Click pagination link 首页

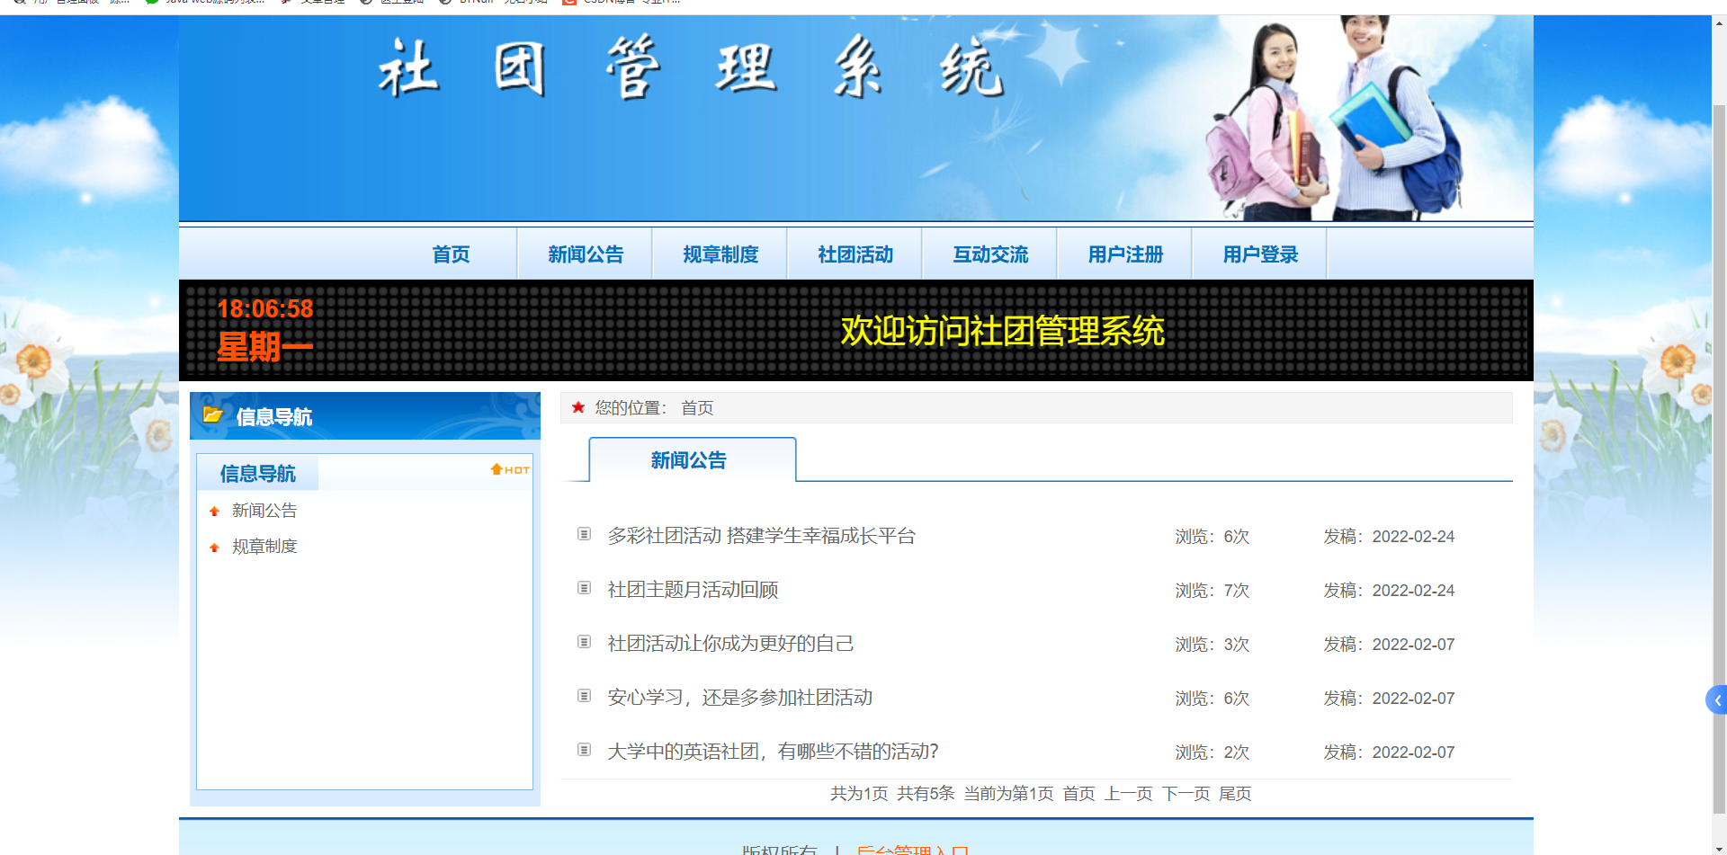point(1078,794)
